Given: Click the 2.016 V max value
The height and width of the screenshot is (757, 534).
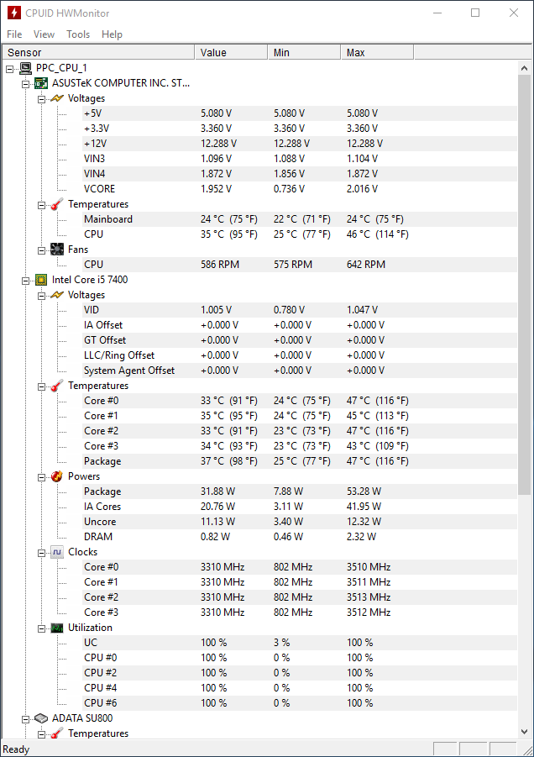Looking at the screenshot, I should point(362,189).
